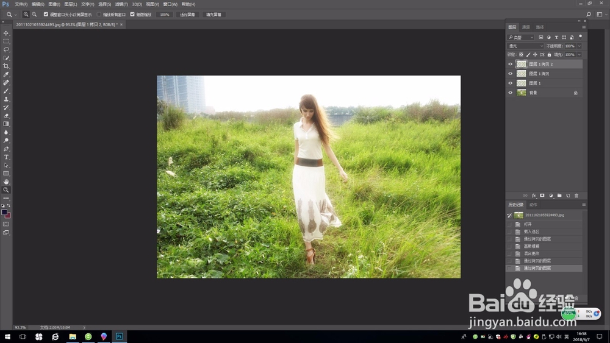Viewport: 610px width, 343px height.
Task: Select the Crop tool
Action: (x=6, y=66)
